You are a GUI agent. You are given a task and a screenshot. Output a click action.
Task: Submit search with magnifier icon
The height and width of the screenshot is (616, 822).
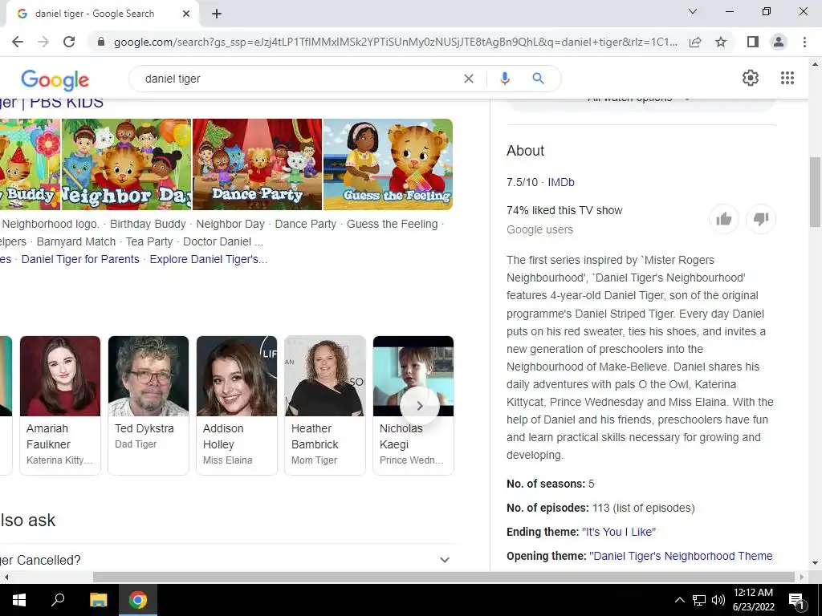(538, 79)
